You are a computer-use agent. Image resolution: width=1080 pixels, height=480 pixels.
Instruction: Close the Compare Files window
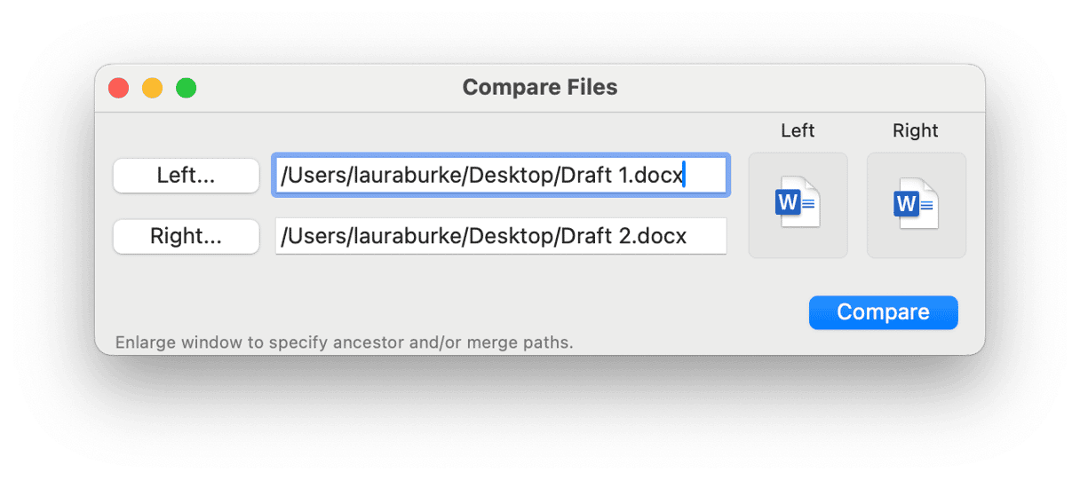(x=118, y=88)
